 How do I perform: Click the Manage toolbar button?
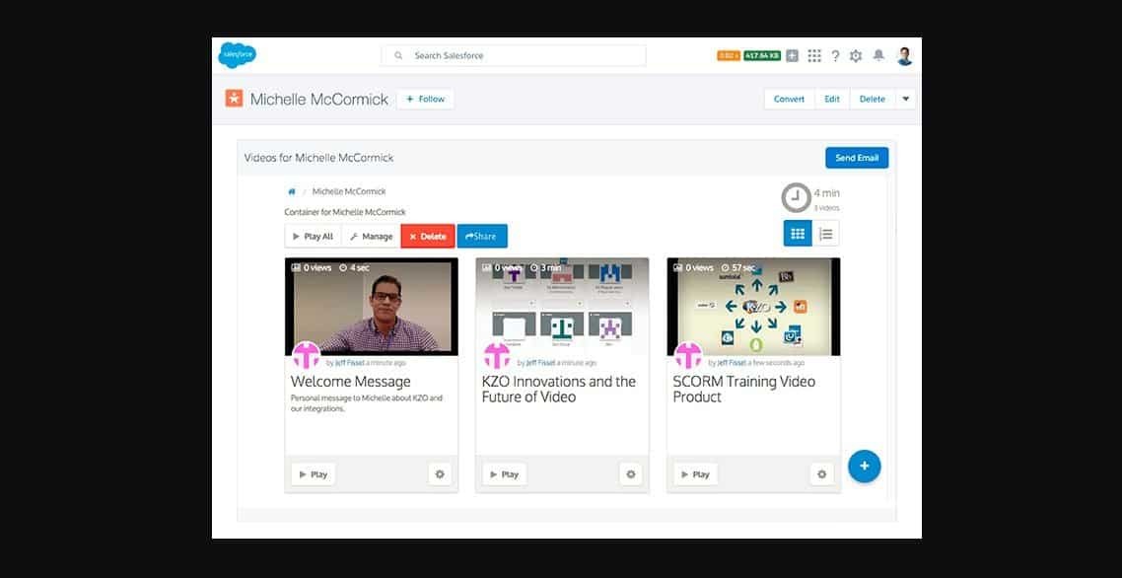click(x=371, y=237)
